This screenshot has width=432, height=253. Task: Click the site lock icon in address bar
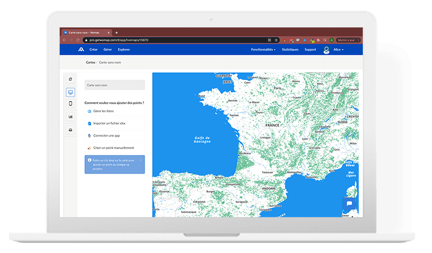(86, 40)
